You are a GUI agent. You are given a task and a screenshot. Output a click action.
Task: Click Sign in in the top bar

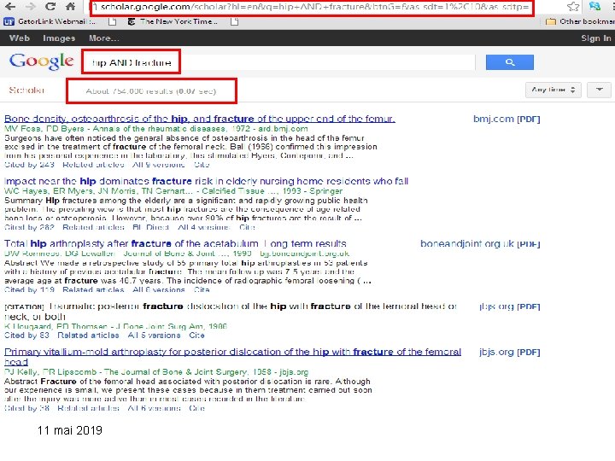tap(596, 38)
